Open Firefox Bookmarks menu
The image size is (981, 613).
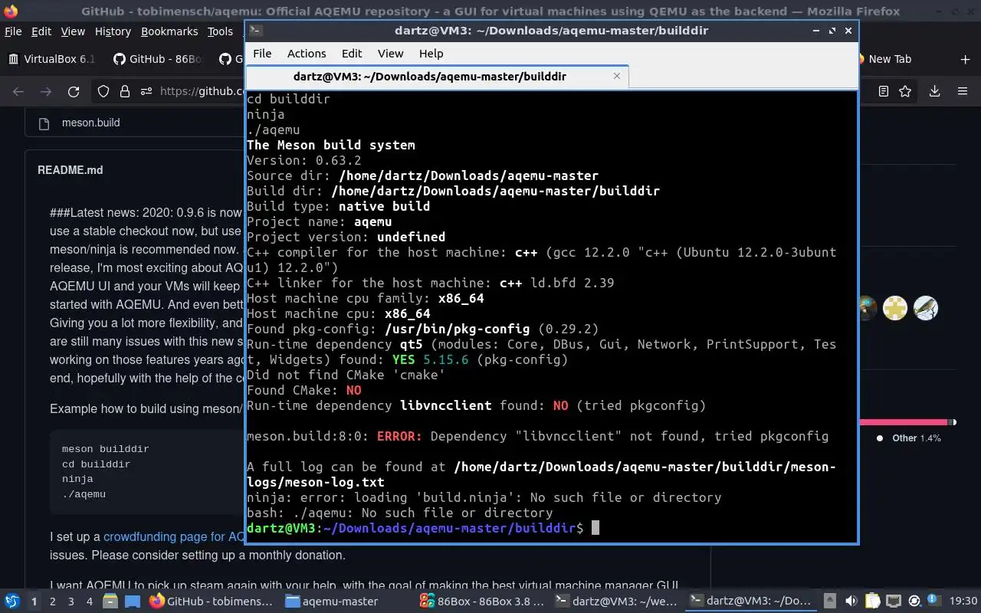click(x=169, y=31)
